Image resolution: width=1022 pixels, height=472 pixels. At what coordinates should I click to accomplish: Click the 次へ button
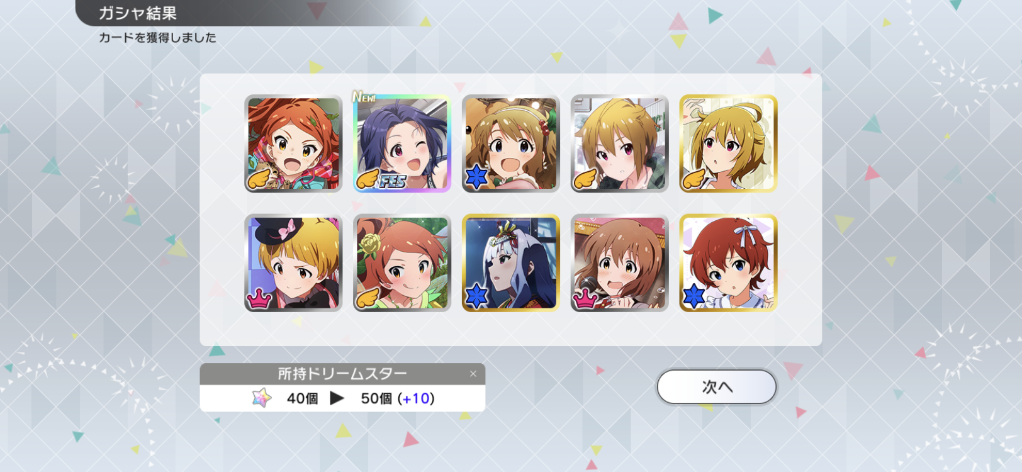coord(717,386)
